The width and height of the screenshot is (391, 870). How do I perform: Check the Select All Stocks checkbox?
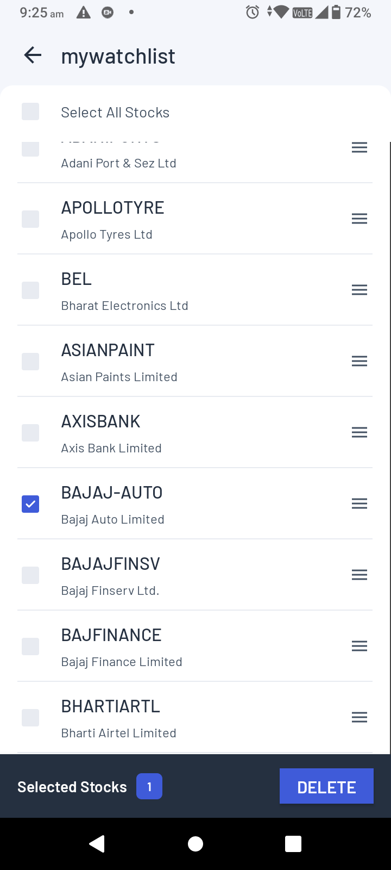pos(30,111)
